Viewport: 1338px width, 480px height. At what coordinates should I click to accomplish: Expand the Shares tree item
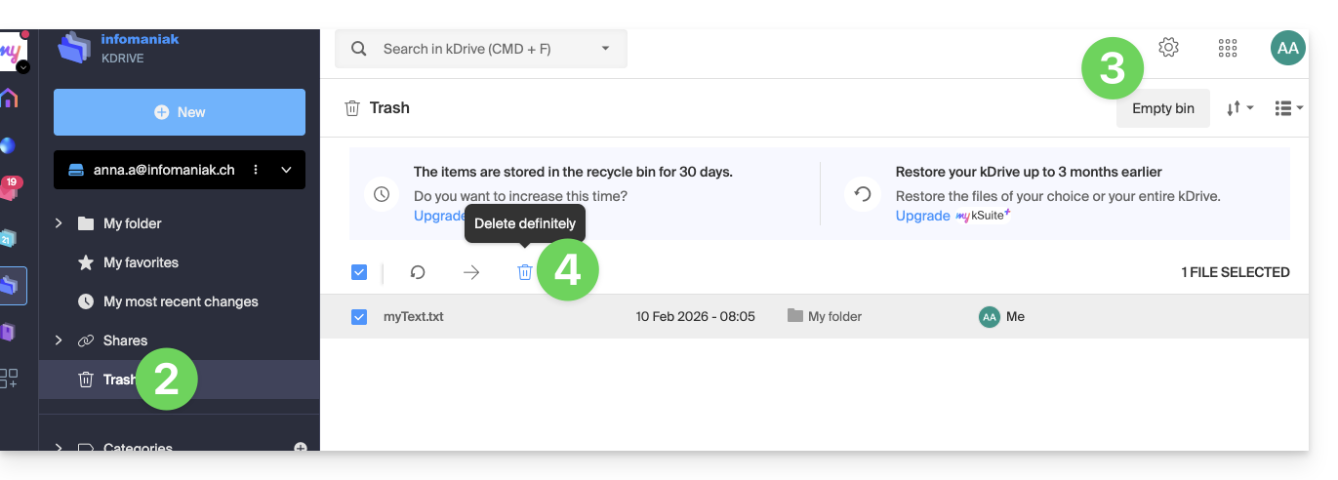[x=59, y=340]
